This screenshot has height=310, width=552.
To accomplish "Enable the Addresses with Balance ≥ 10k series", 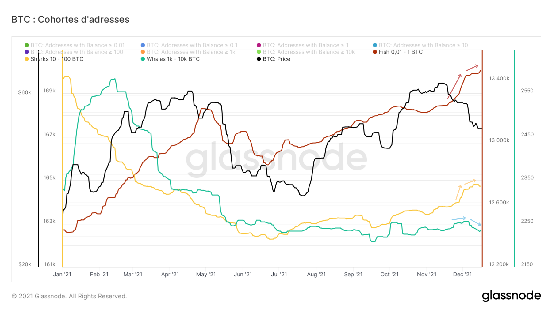I will point(309,52).
